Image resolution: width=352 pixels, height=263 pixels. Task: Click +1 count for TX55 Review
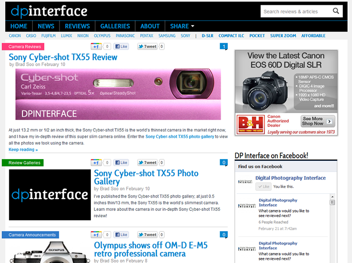pos(107,46)
